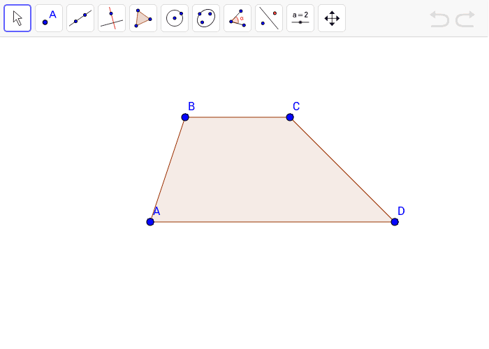489x349 pixels.
Task: Choose the Point tool
Action: (x=49, y=18)
